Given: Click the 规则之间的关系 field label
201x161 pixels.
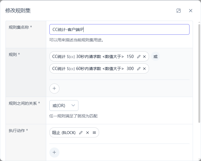Looking at the screenshot, I should coord(24,103).
